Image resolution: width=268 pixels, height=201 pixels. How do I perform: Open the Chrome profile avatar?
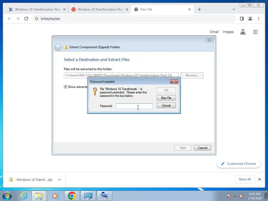[x=250, y=19]
